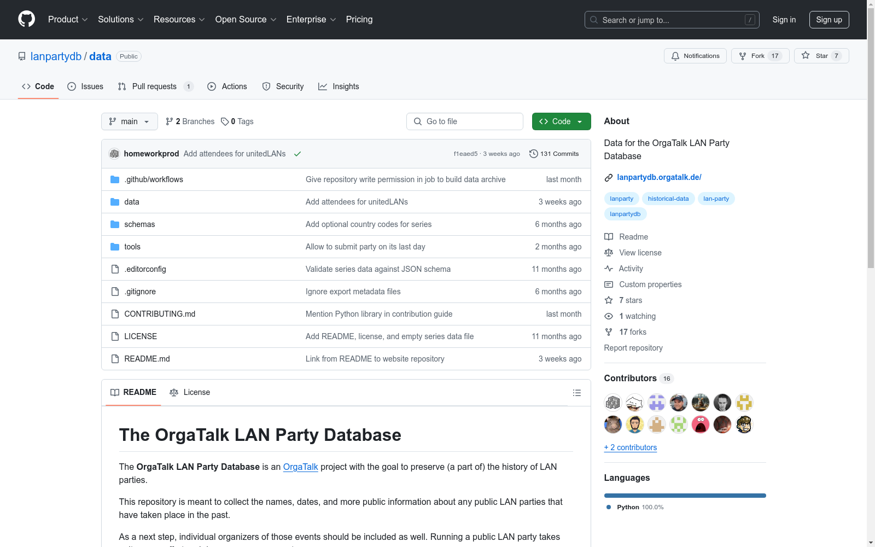Open the README outline list icon
Image resolution: width=875 pixels, height=547 pixels.
576,393
